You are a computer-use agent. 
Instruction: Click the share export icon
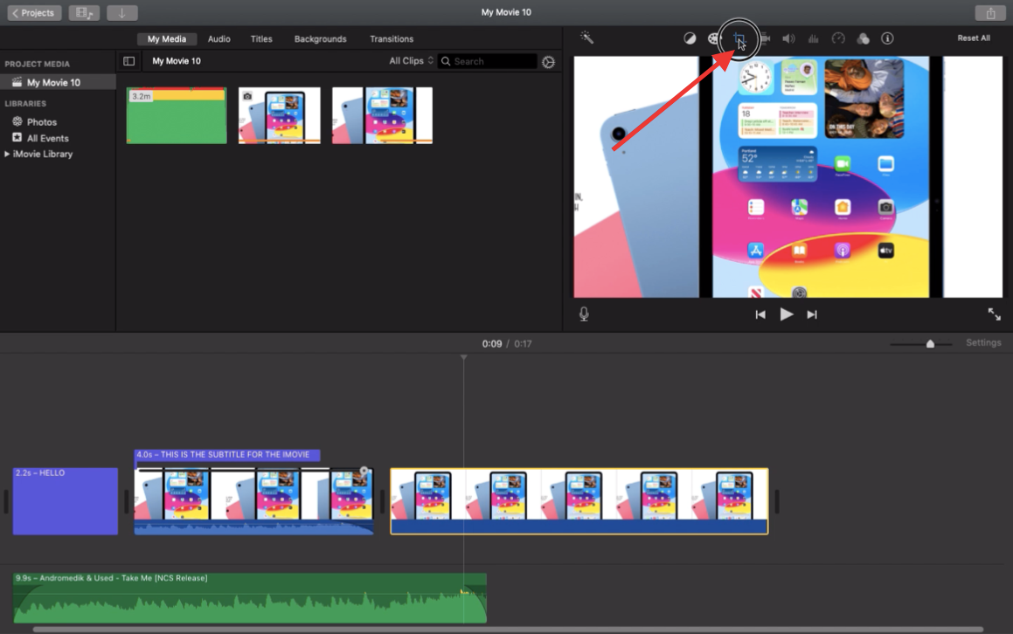tap(990, 13)
